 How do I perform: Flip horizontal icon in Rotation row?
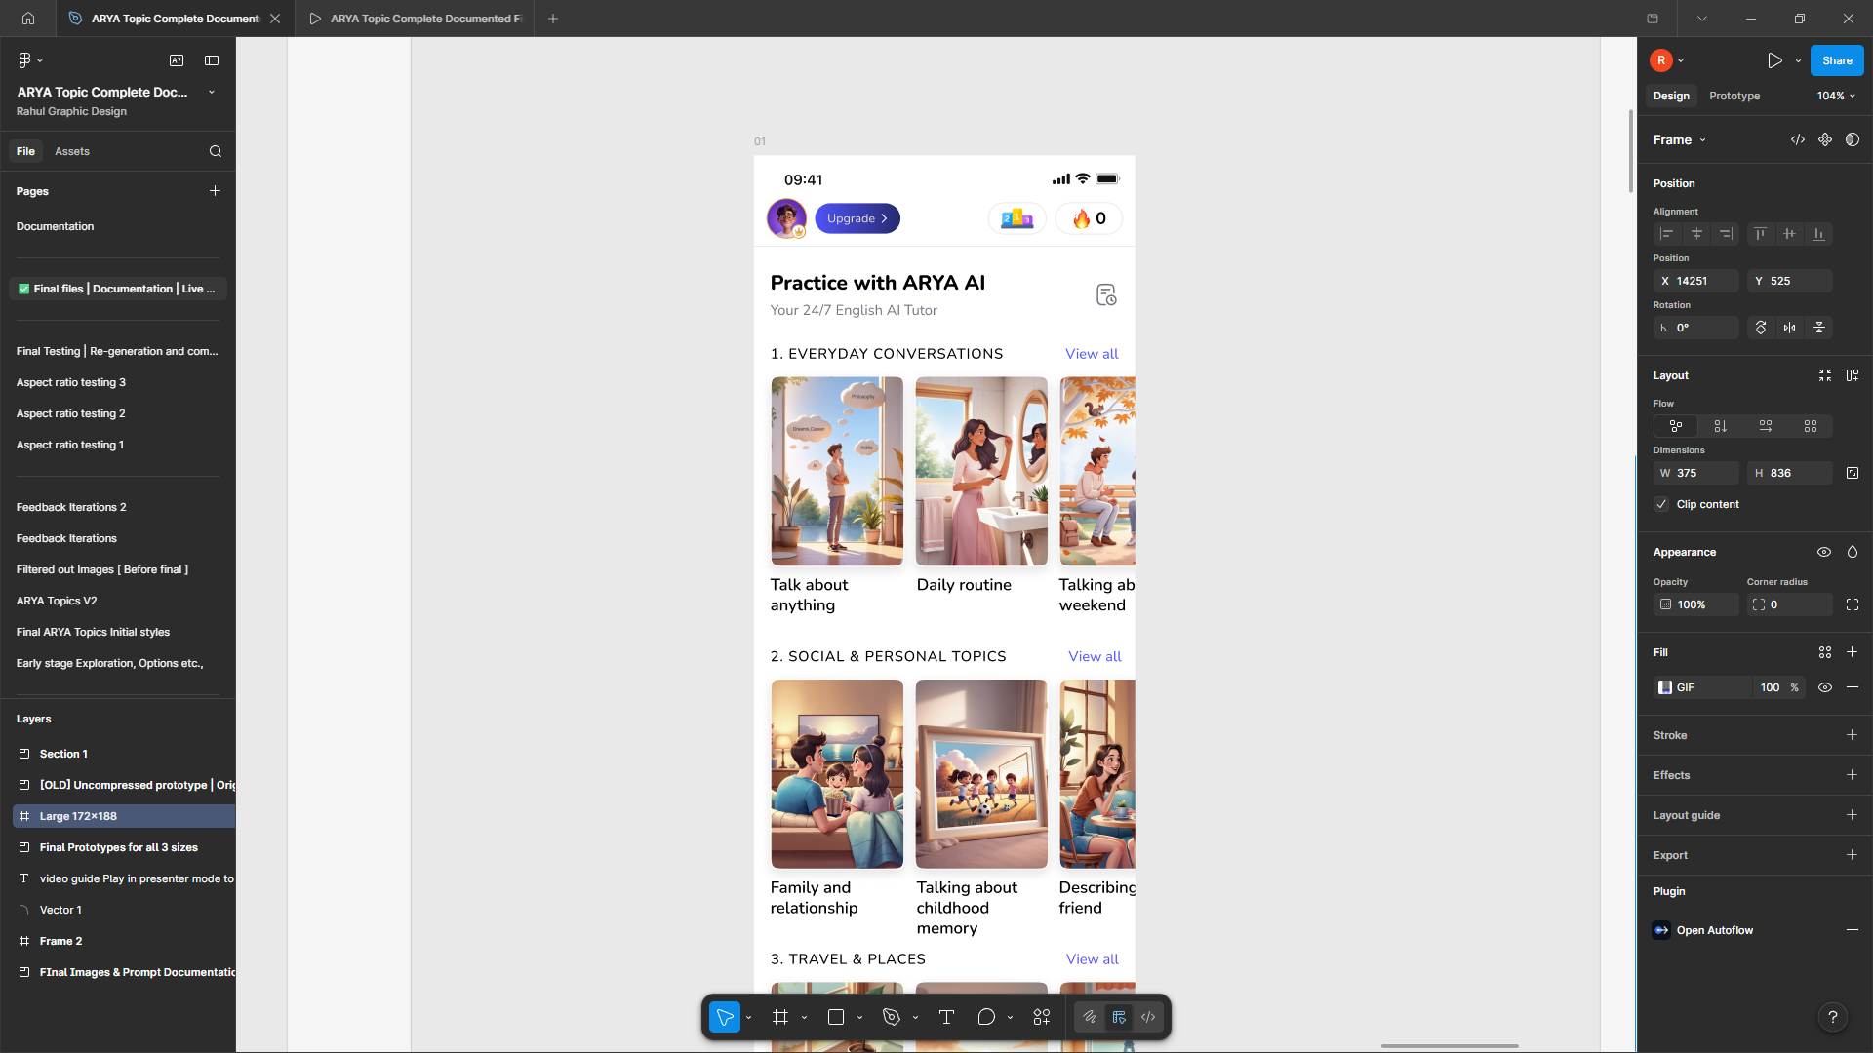1790,328
